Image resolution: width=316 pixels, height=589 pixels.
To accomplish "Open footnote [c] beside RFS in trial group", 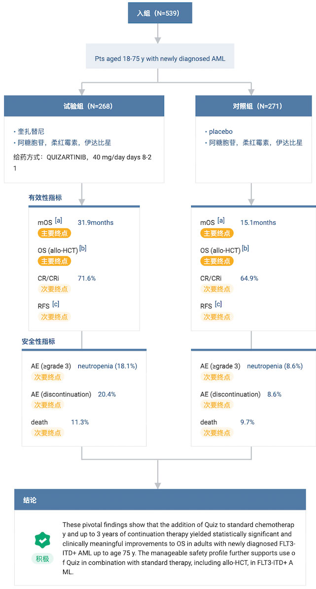I will pyautogui.click(x=56, y=304).
